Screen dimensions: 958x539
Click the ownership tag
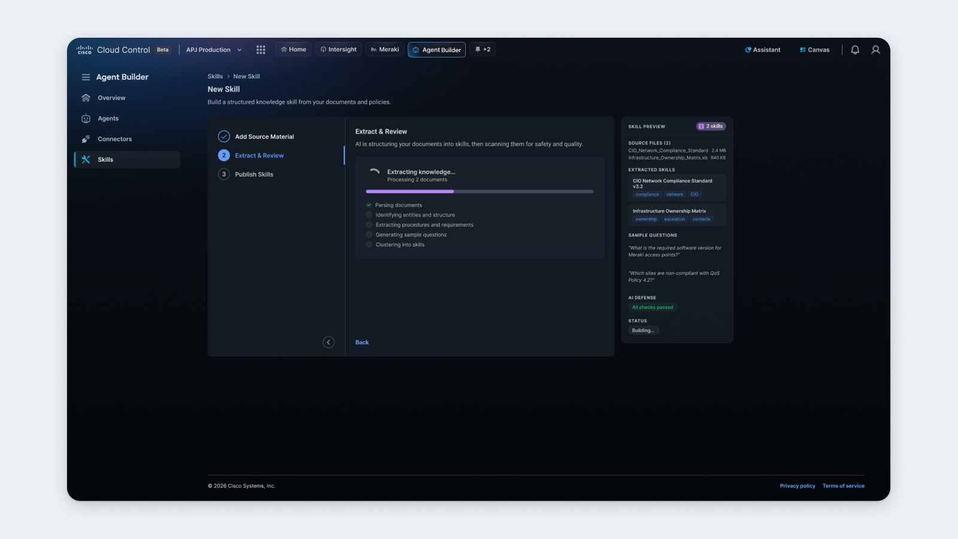[646, 219]
